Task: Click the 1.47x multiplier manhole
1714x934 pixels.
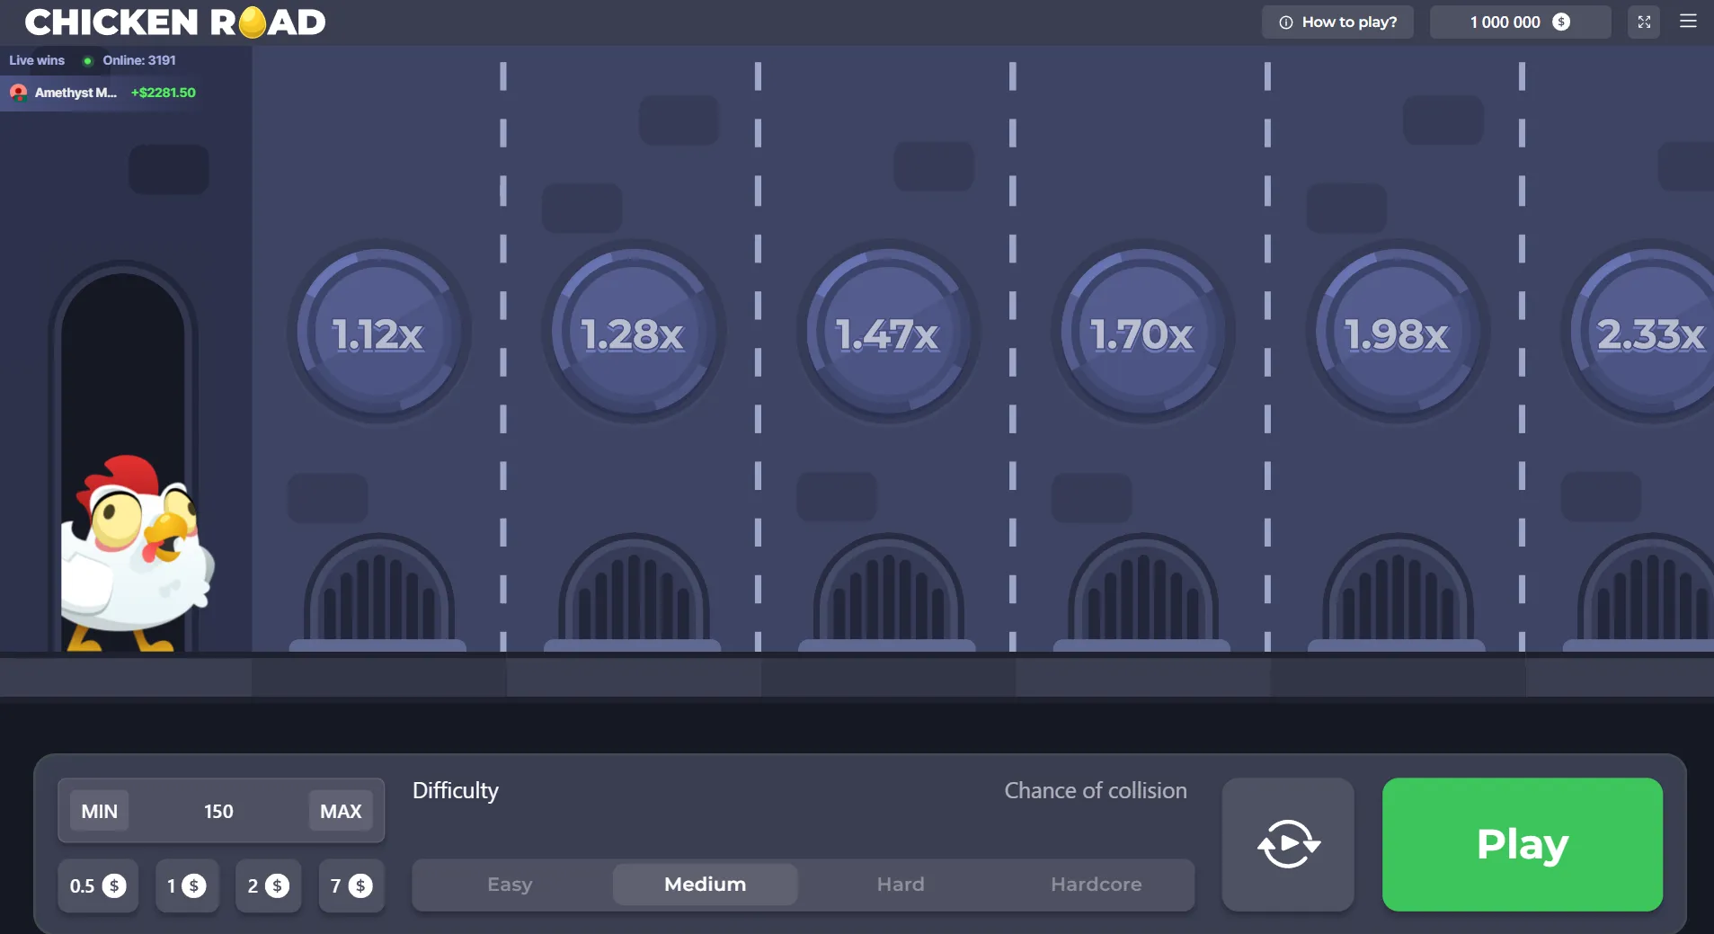Action: [x=887, y=333]
